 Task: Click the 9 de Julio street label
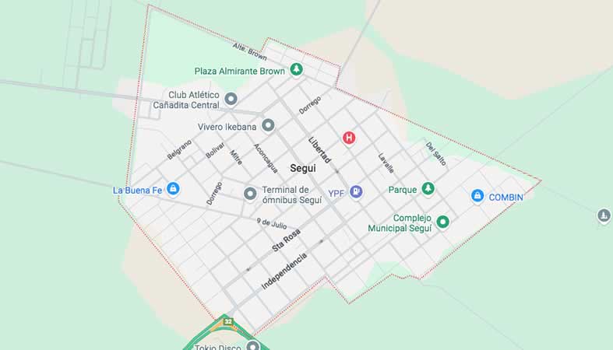[272, 223]
